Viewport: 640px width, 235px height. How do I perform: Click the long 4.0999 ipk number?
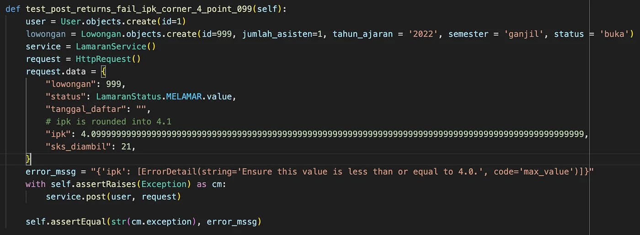click(x=332, y=134)
